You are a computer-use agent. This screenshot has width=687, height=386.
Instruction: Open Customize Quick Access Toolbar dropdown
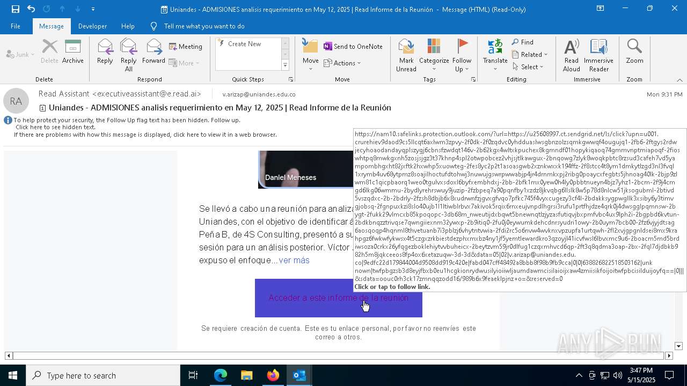[x=93, y=9]
